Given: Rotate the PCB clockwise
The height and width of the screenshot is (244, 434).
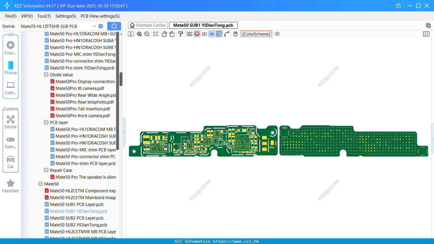Looking at the screenshot, I should pyautogui.click(x=172, y=34).
